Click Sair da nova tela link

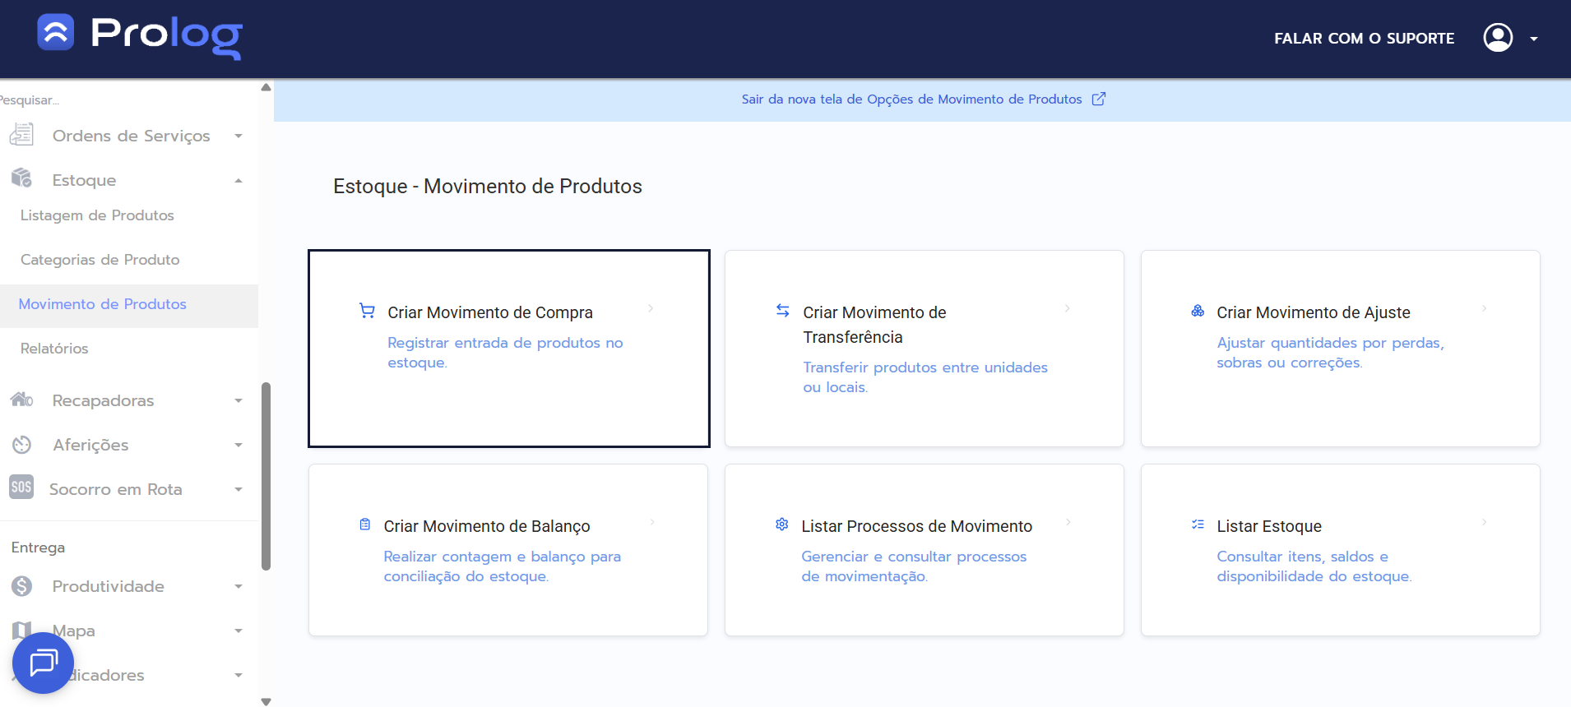911,99
